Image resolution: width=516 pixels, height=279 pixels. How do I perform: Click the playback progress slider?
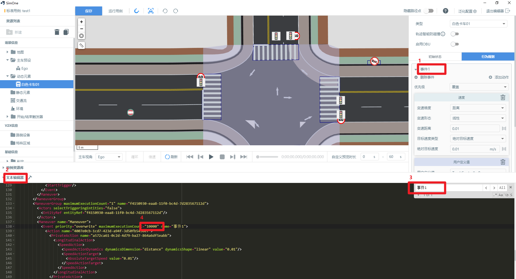(267, 157)
